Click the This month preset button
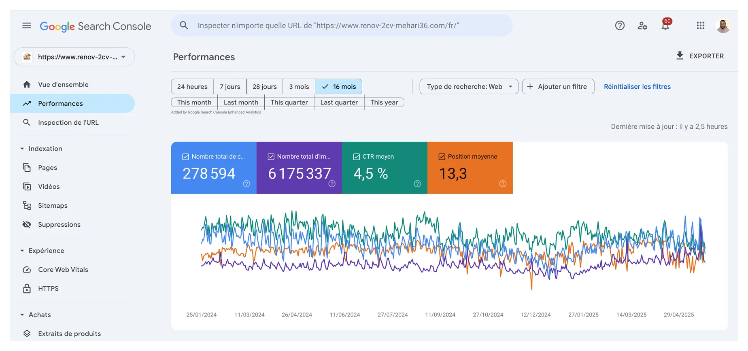748x351 pixels. coord(194,102)
